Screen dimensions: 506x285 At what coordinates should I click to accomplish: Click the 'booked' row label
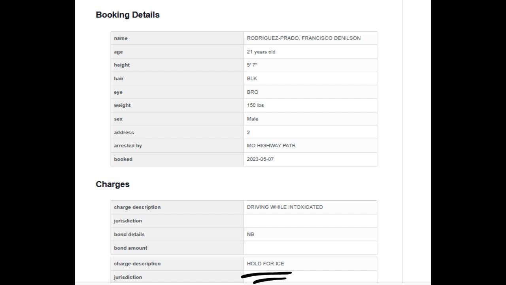tap(123, 159)
